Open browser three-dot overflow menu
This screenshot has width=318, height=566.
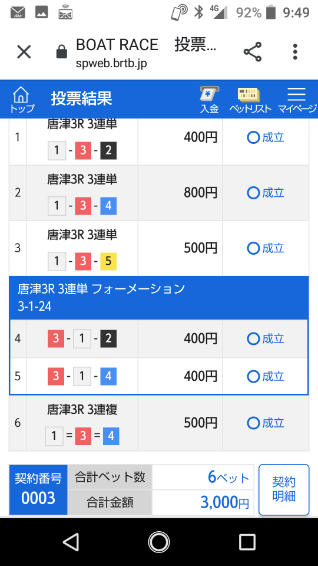(x=295, y=52)
